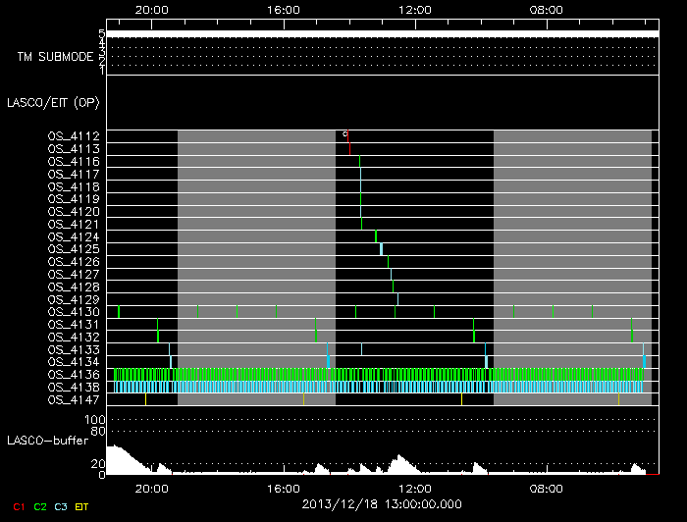Click the EIT legend entry

click(82, 505)
